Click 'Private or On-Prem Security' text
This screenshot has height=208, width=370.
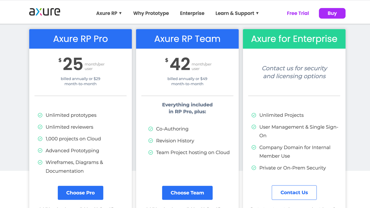click(293, 168)
